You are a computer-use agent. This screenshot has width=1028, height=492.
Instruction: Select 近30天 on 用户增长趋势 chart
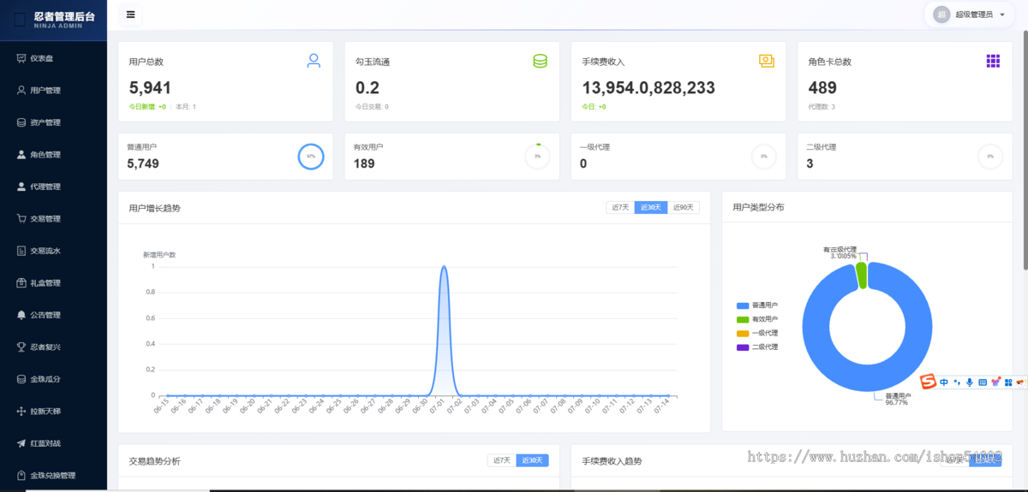(x=651, y=207)
